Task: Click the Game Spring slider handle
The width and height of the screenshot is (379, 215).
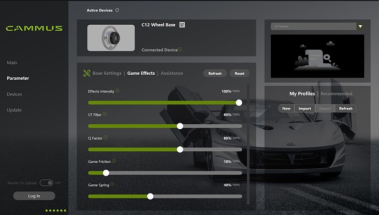Action: click(150, 196)
